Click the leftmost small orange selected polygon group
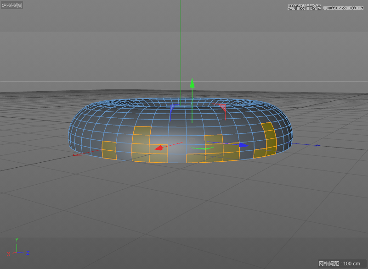 pyautogui.click(x=109, y=147)
